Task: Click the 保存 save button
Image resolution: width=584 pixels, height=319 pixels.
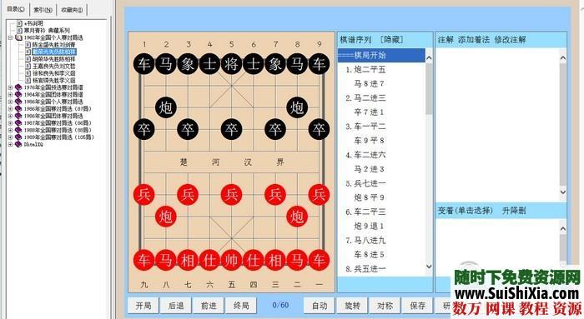Action: tap(417, 306)
